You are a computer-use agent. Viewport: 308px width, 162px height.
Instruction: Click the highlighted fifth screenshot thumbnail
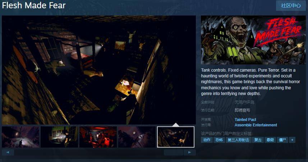tap(176, 137)
